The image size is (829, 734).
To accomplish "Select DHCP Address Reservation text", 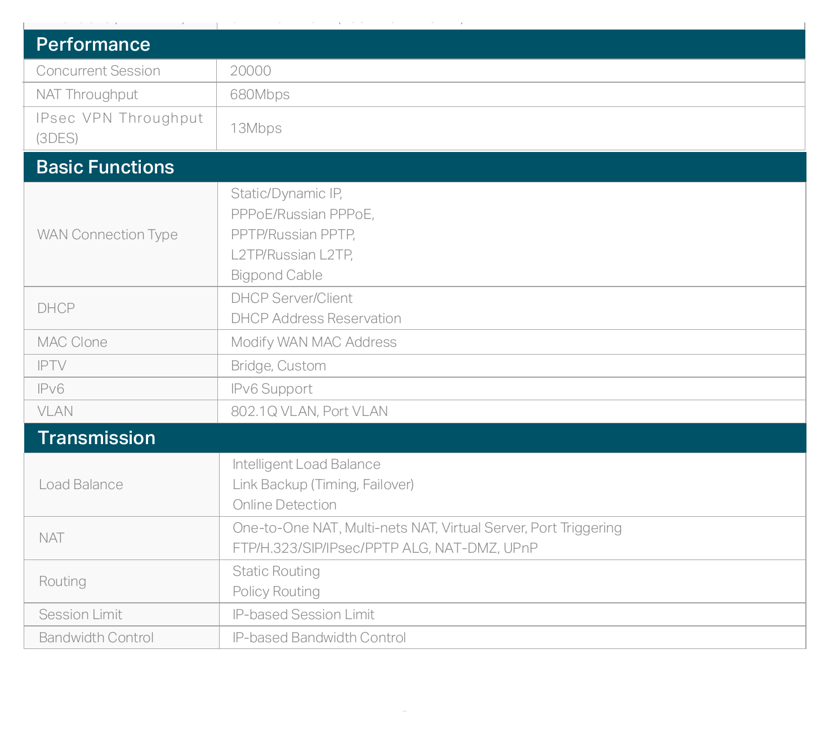I will tap(316, 319).
